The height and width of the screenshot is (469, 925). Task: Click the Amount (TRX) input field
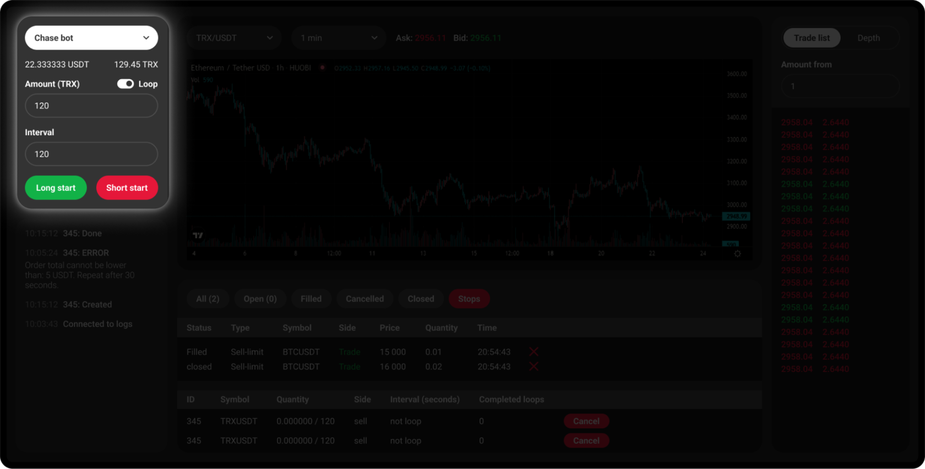(x=91, y=106)
